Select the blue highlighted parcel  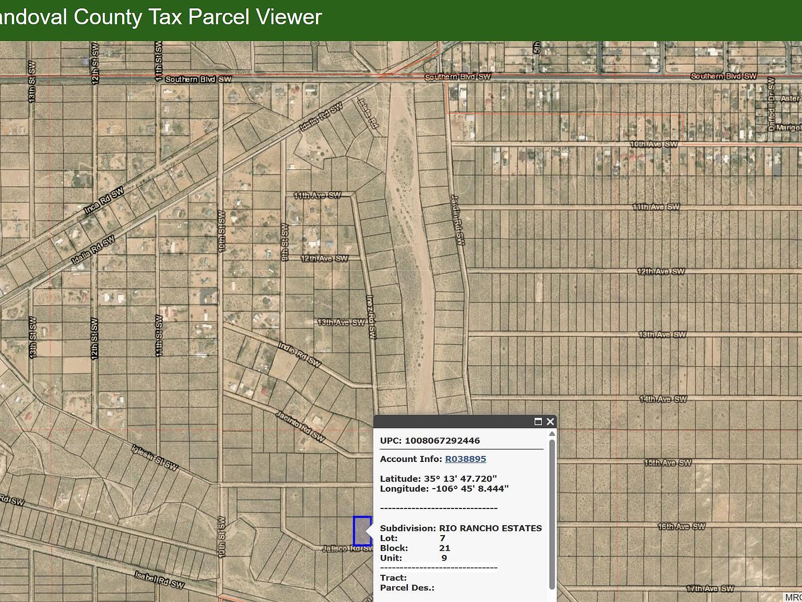coord(362,530)
